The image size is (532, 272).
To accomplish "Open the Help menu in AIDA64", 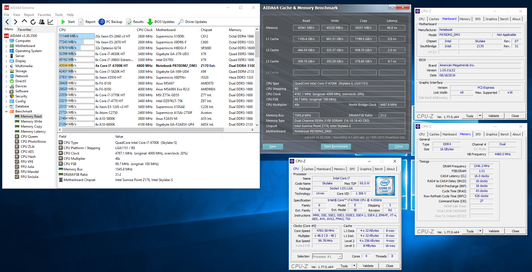I will (70, 15).
